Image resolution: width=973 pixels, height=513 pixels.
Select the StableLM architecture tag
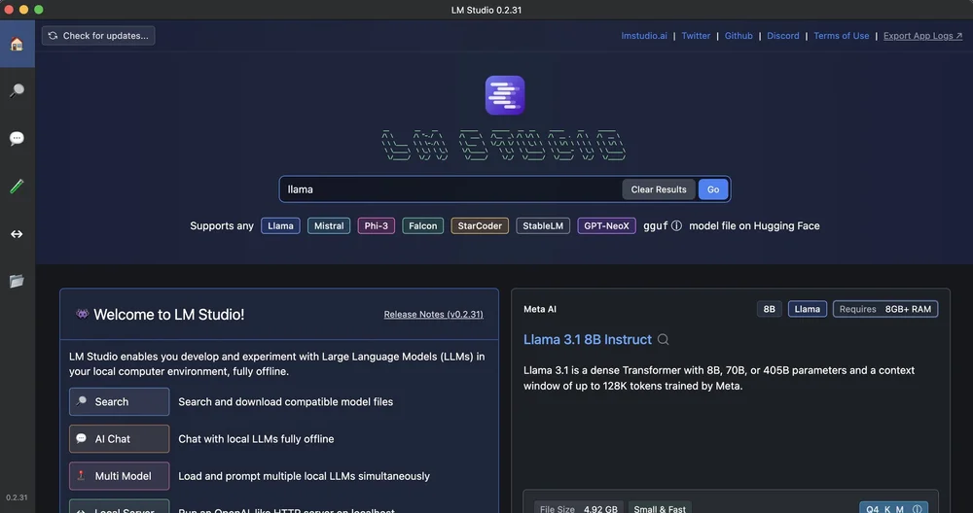[543, 226]
